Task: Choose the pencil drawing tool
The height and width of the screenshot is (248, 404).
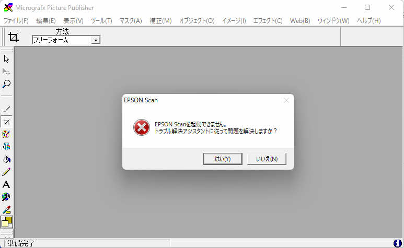Action: [6, 172]
